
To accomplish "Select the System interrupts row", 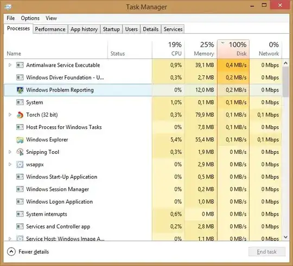I will click(x=143, y=214).
